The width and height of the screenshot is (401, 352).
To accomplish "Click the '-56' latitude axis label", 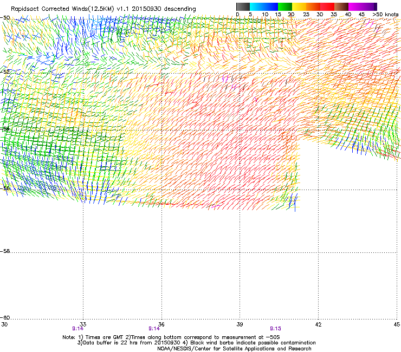I will 5,188.
